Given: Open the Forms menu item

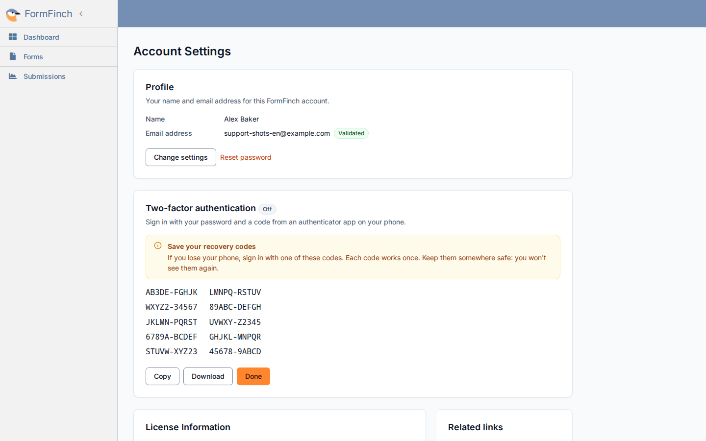Looking at the screenshot, I should (59, 57).
